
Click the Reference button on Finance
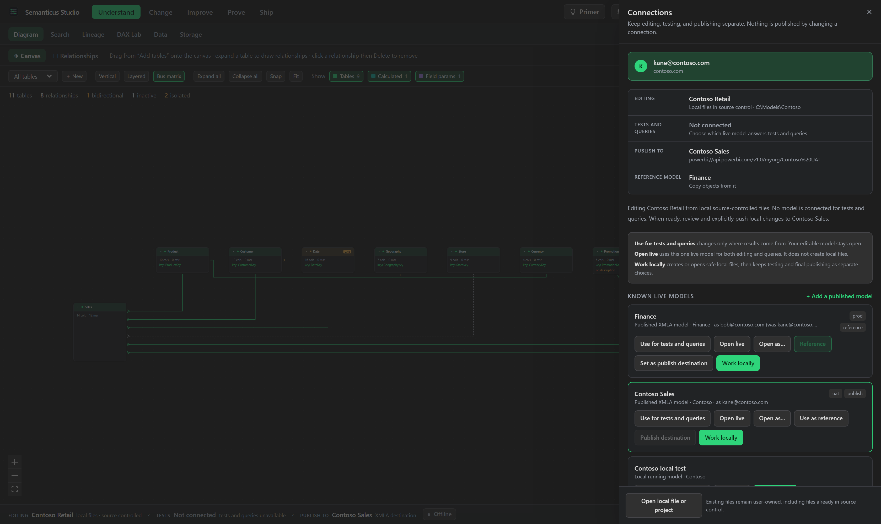(x=813, y=344)
